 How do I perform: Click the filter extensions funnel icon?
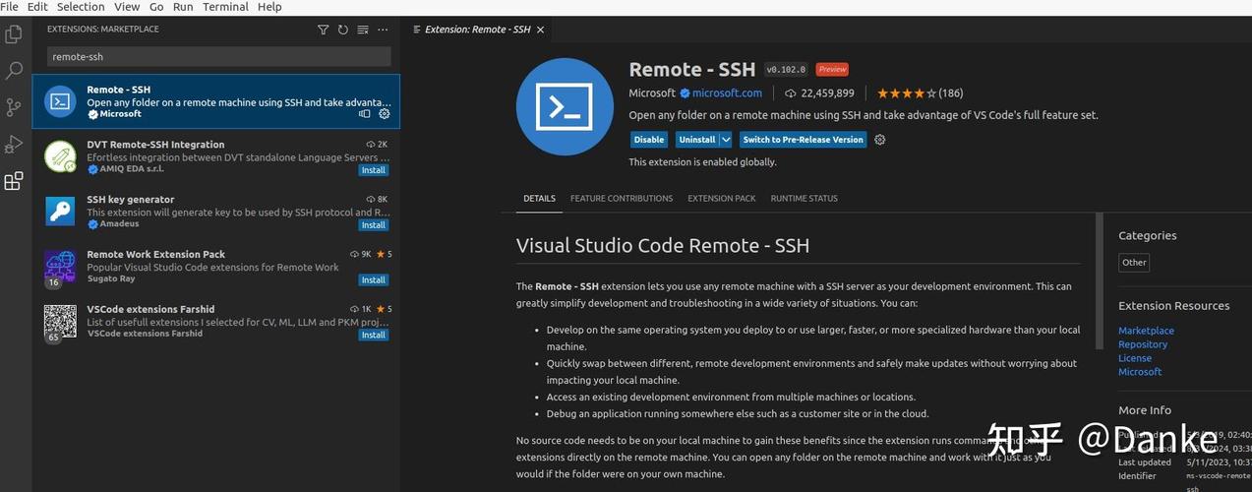[x=323, y=30]
